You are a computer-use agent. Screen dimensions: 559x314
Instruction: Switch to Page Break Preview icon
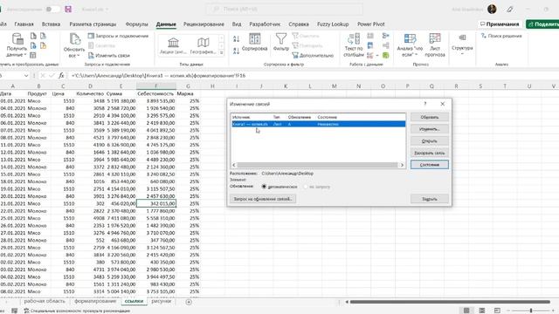(x=497, y=311)
